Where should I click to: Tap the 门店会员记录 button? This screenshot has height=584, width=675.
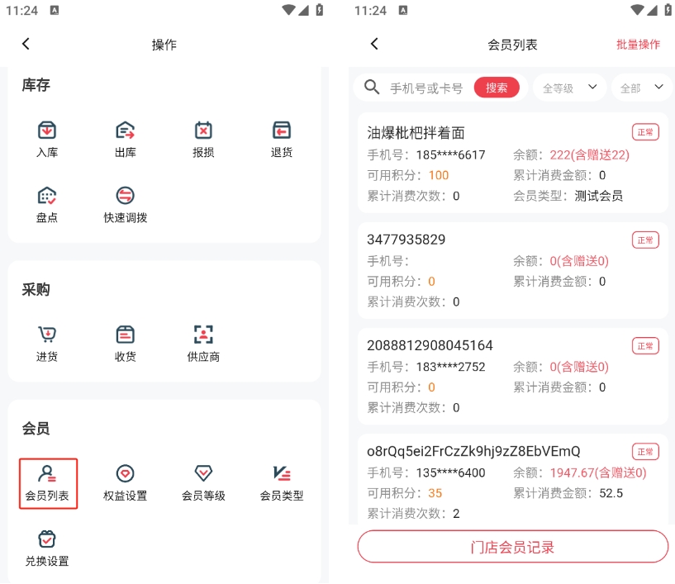(512, 547)
